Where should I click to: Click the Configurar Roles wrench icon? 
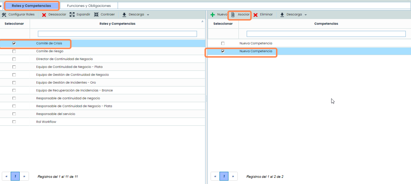4,15
